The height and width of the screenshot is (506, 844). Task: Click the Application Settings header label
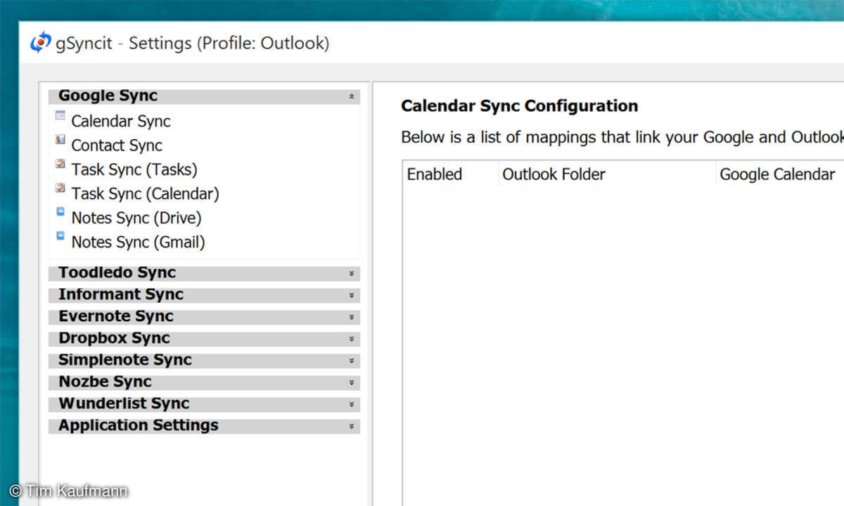[x=139, y=425]
